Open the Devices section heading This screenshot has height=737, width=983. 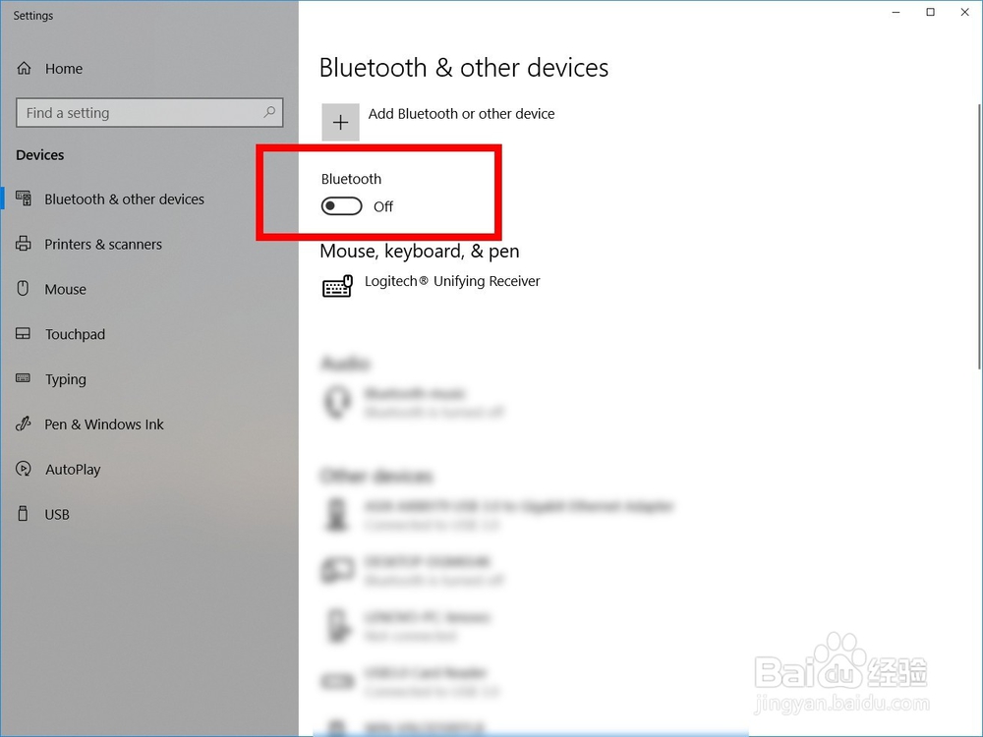pyautogui.click(x=40, y=154)
